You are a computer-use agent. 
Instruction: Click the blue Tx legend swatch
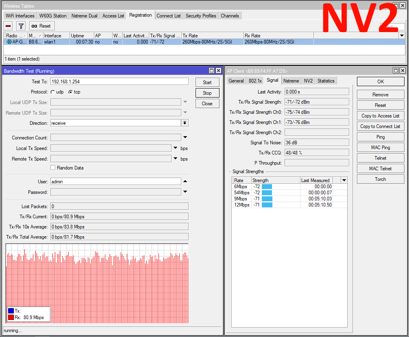click(11, 311)
